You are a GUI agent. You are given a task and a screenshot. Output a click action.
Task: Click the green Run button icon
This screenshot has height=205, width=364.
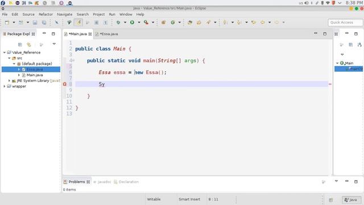132,22
